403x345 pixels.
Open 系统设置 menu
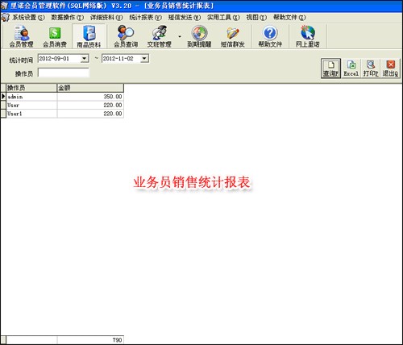tap(28, 18)
